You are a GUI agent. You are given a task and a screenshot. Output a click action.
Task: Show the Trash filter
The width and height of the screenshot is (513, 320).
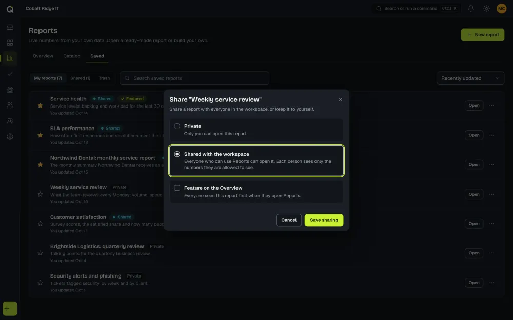point(104,78)
